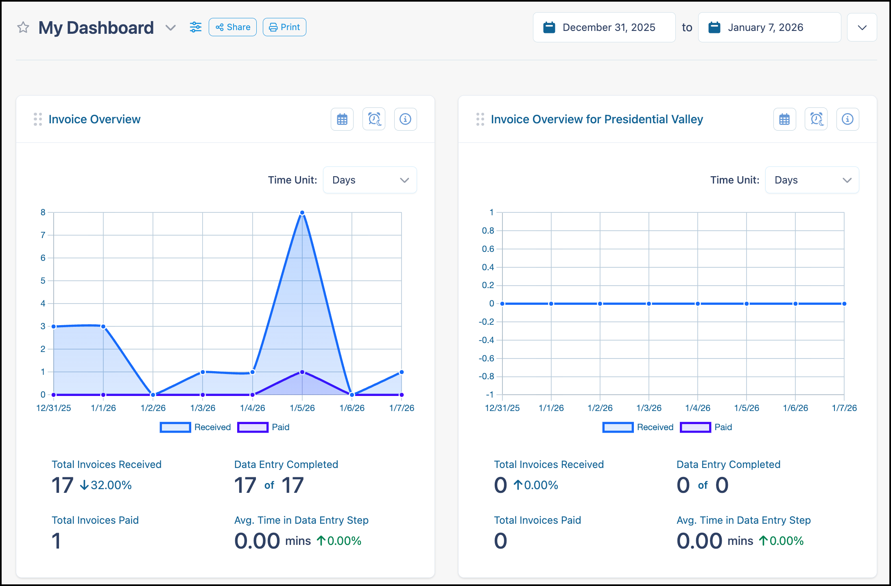
Task: Show info for Presidential Valley widget
Action: pos(848,119)
